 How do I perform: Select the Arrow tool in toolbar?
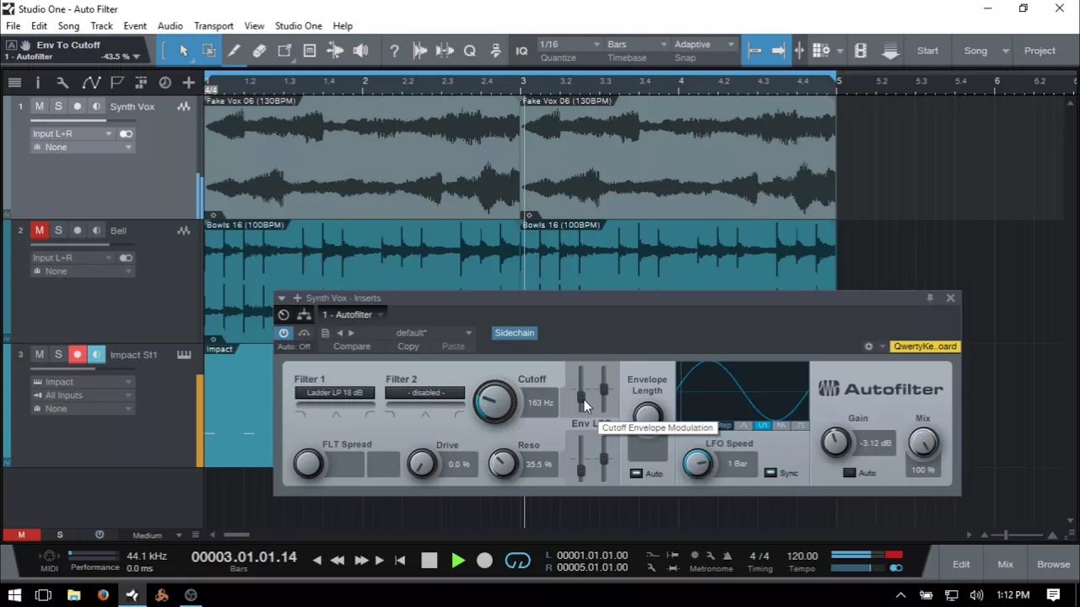point(183,51)
